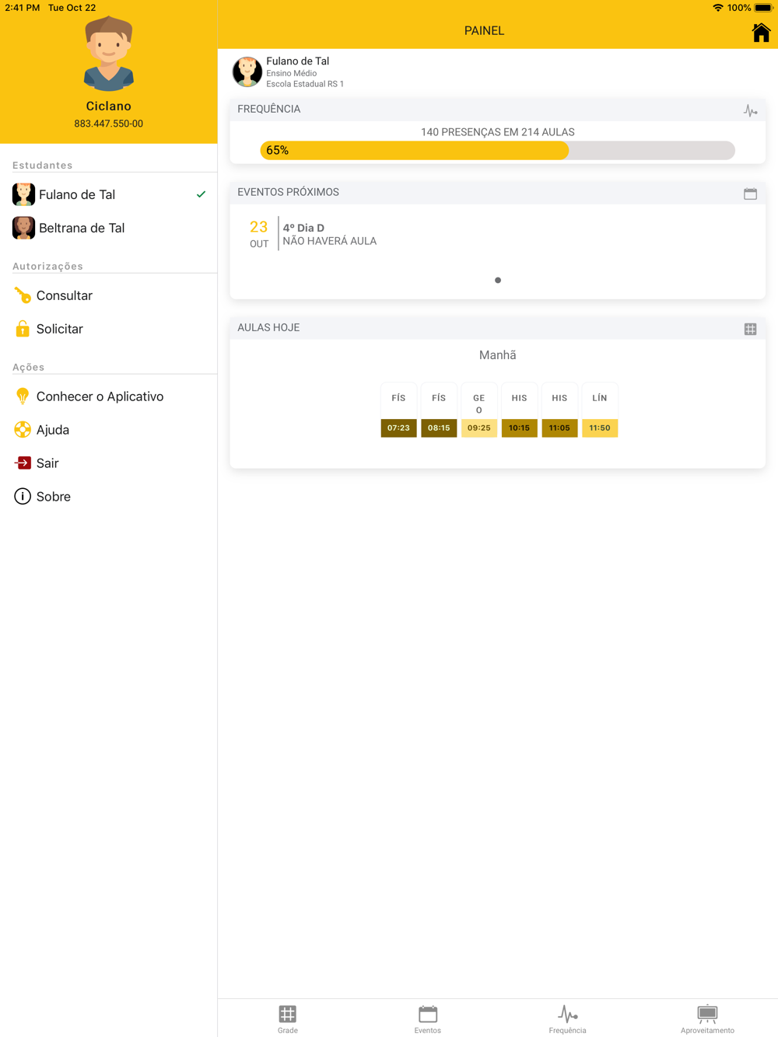Switch to the Frequência tab
The height and width of the screenshot is (1037, 778).
tap(567, 1018)
